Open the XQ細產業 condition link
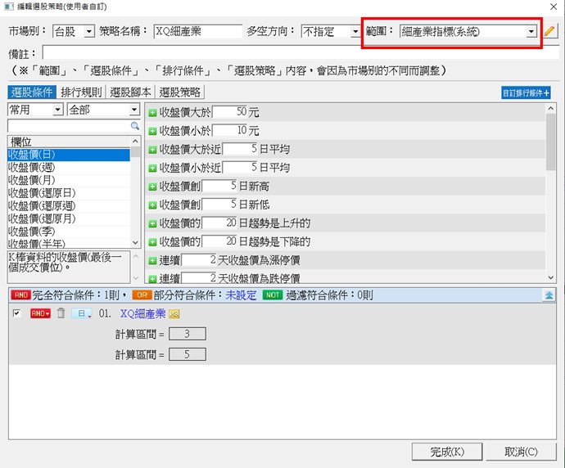This screenshot has height=468, width=565. (x=142, y=313)
